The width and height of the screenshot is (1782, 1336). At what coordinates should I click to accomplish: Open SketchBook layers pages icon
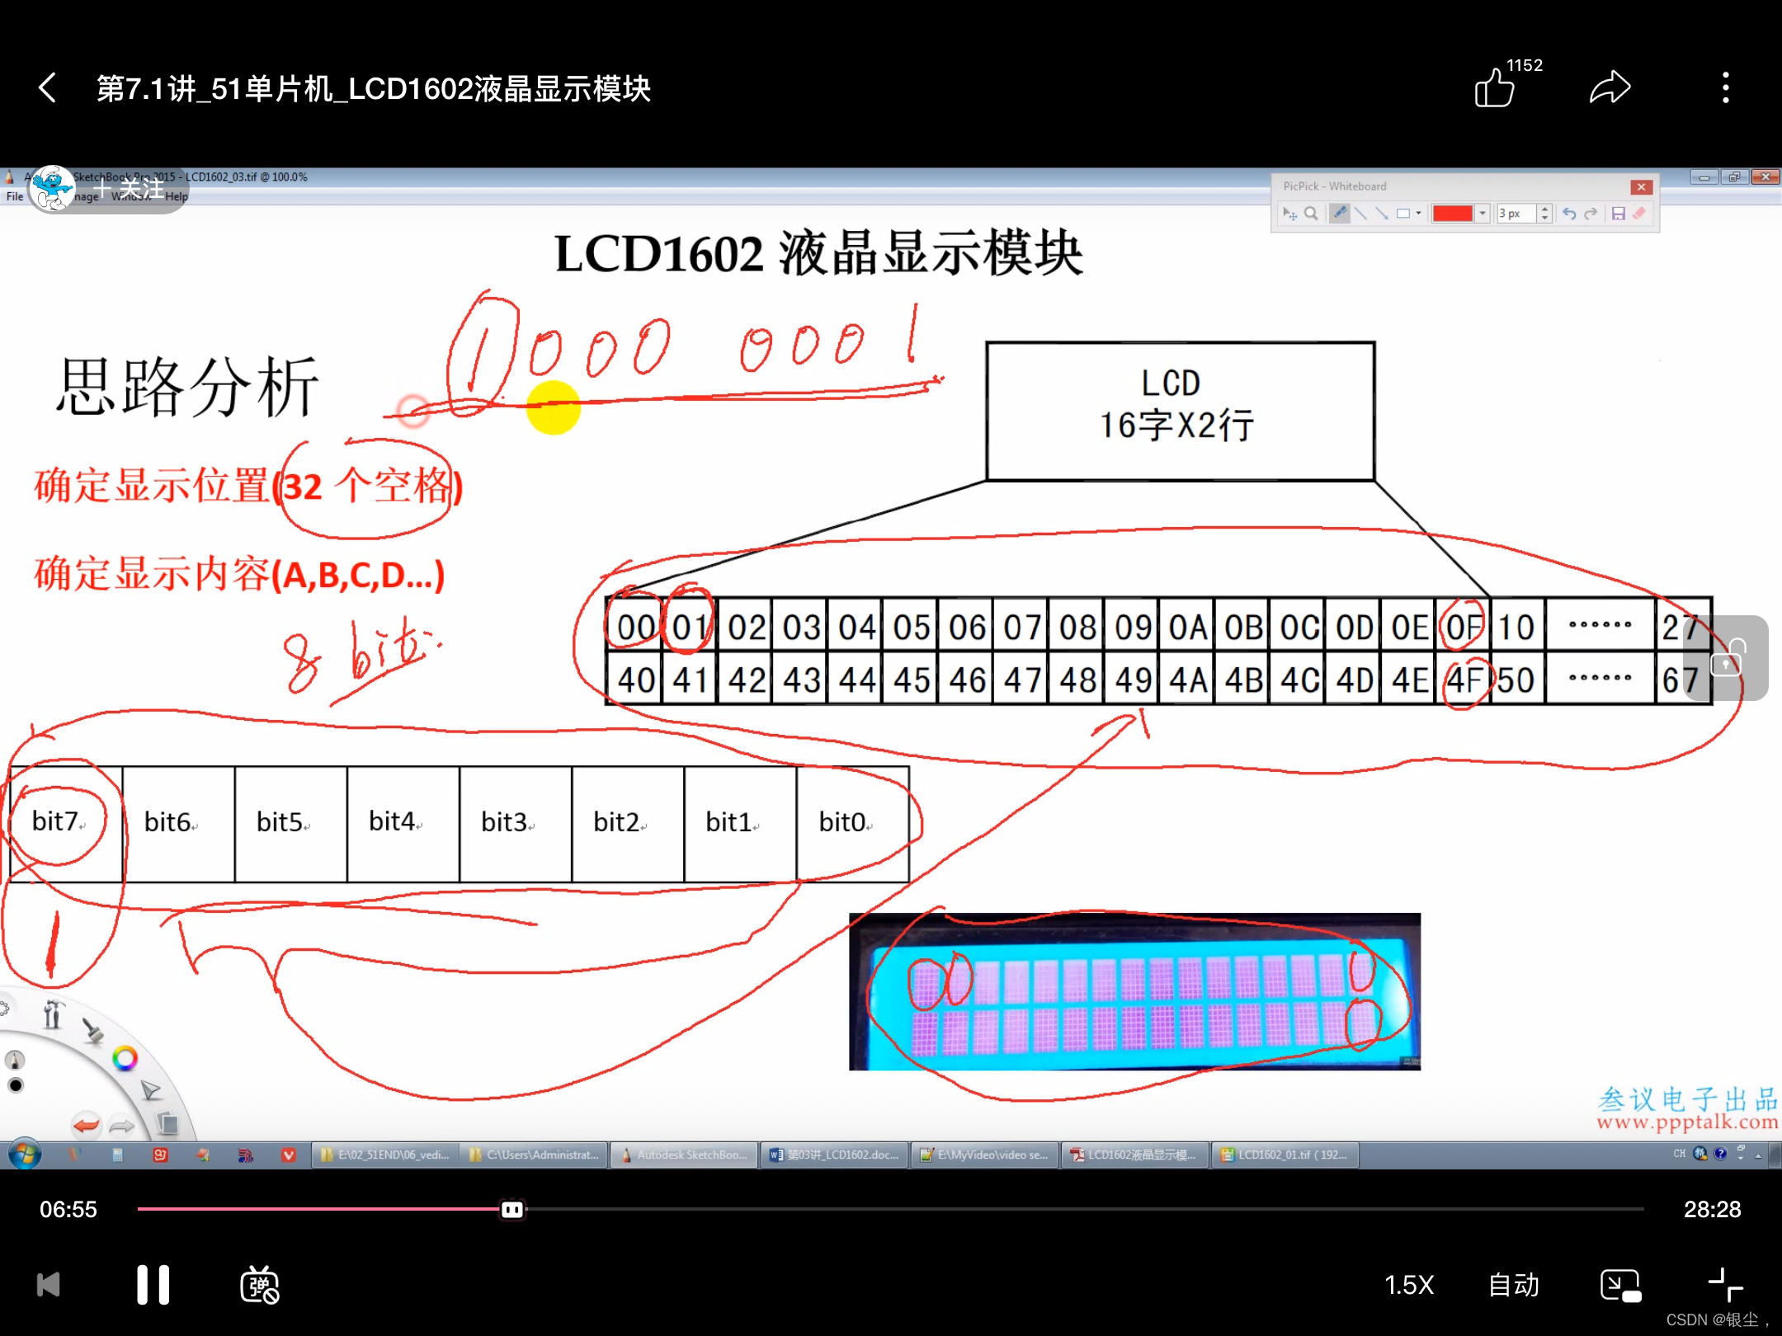coord(167,1123)
